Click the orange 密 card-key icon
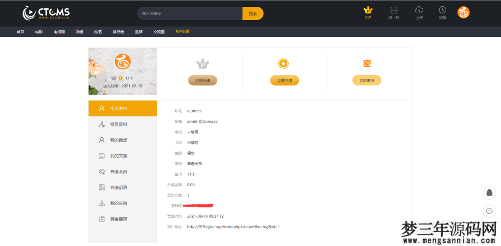501x246 pixels. [367, 63]
